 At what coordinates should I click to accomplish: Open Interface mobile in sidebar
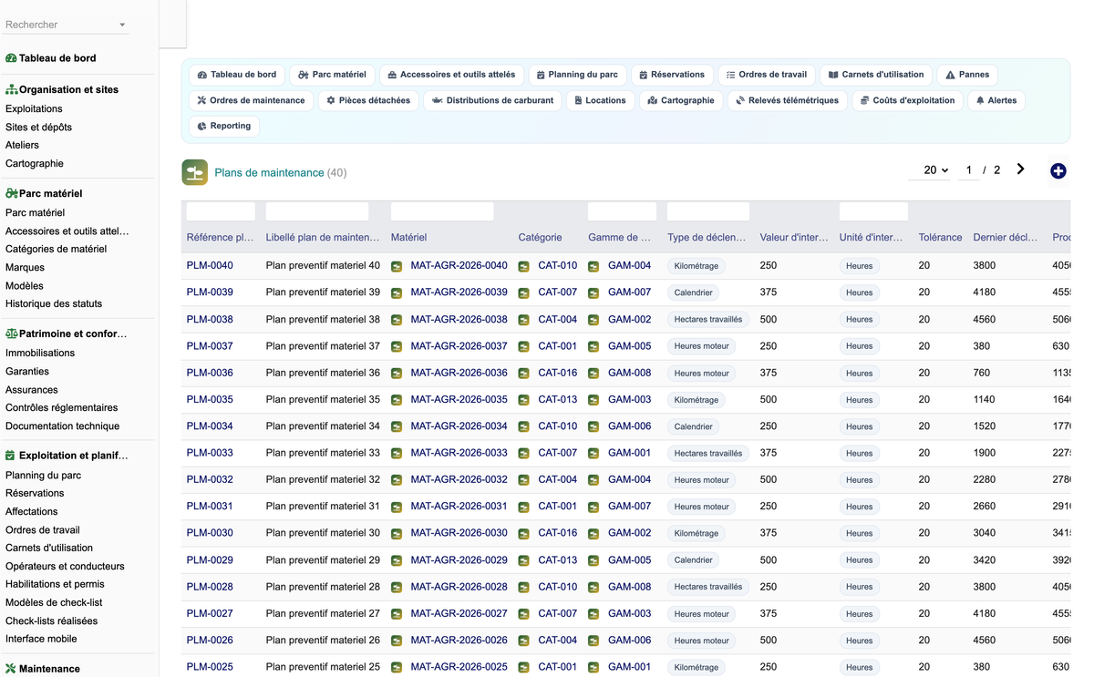coord(41,639)
